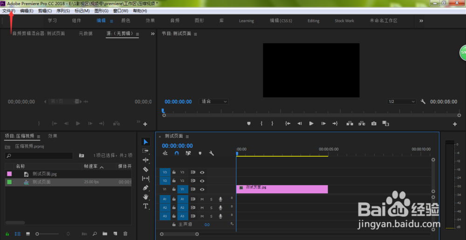466x240 pixels.
Task: Switch to the 颜色 workspace
Action: click(x=126, y=21)
